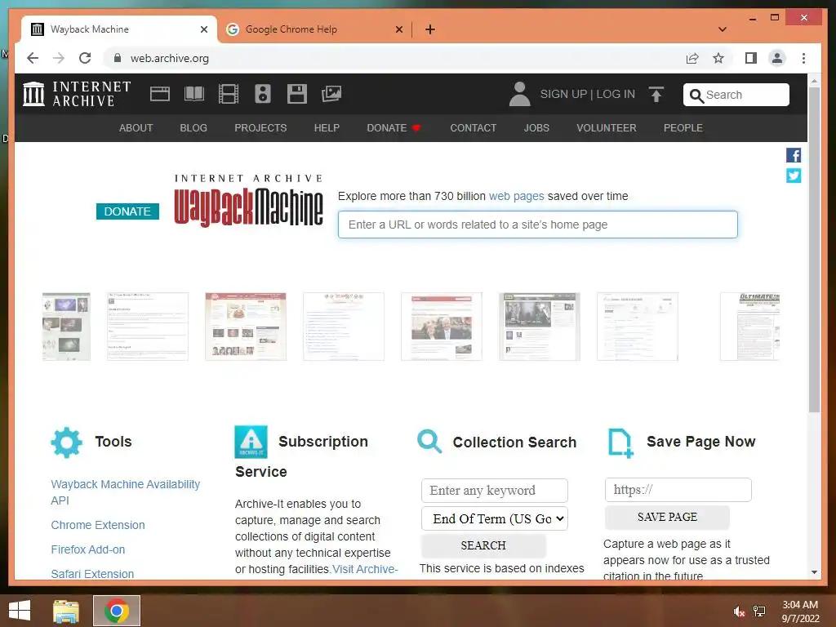Screen dimensions: 836x627
Task: Open the video film-strip icon
Action: click(x=229, y=95)
